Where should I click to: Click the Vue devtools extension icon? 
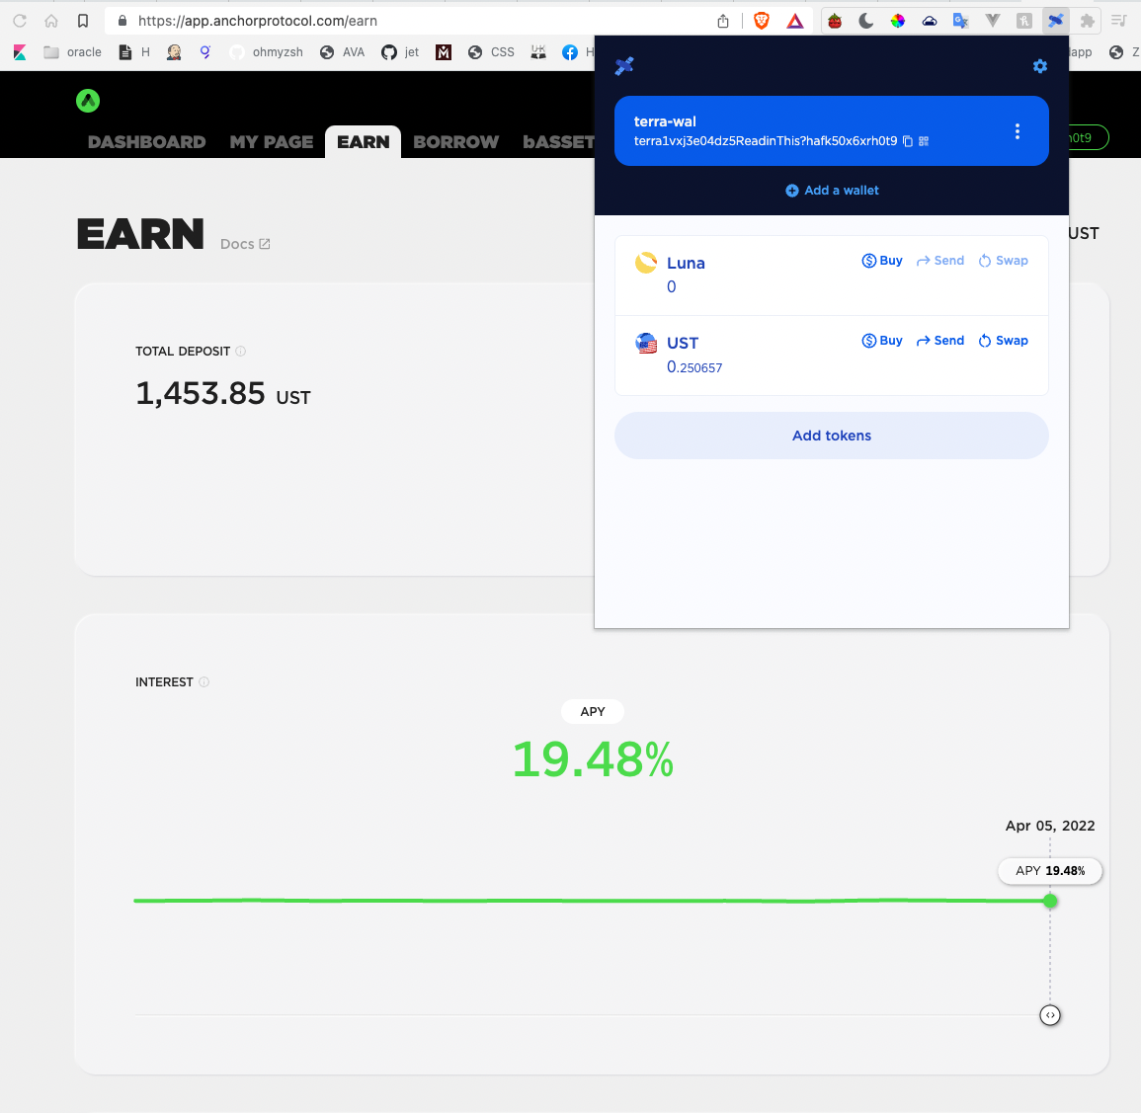pyautogui.click(x=993, y=21)
